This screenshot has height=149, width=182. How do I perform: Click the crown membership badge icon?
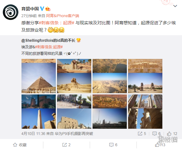coord(48,9)
